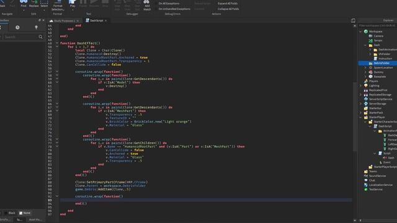
Task: Close the DashScript tab
Action: point(106,20)
